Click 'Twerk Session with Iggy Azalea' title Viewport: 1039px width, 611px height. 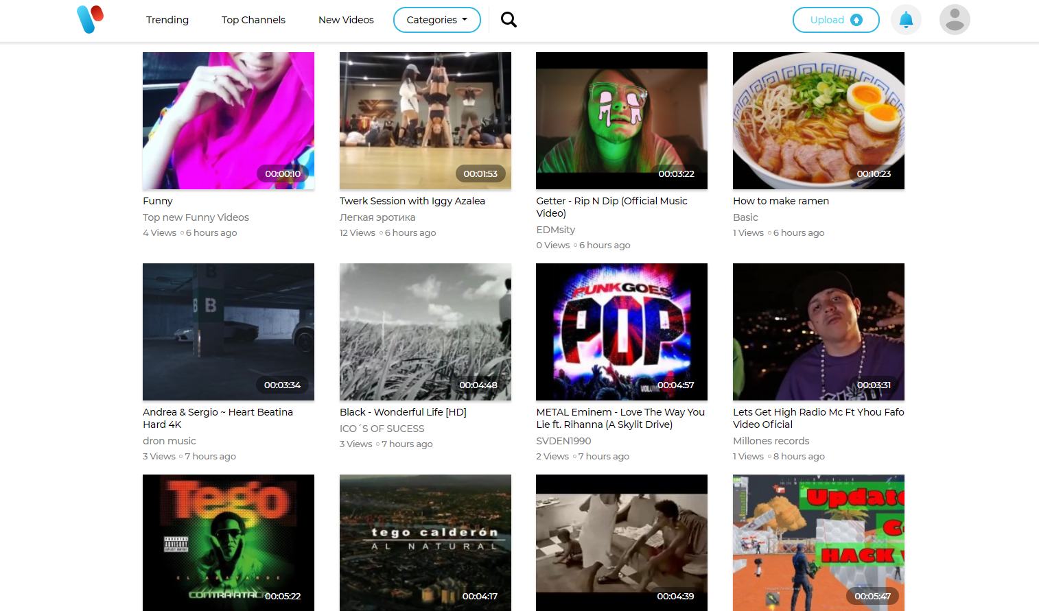click(x=412, y=201)
